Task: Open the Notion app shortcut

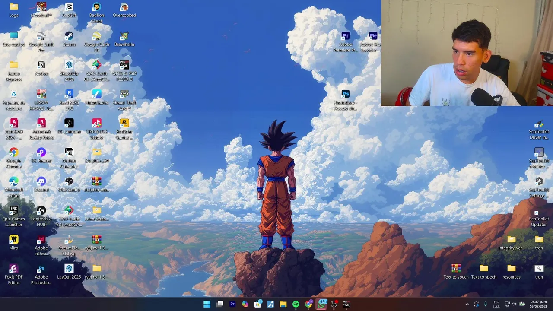Action: point(41,68)
